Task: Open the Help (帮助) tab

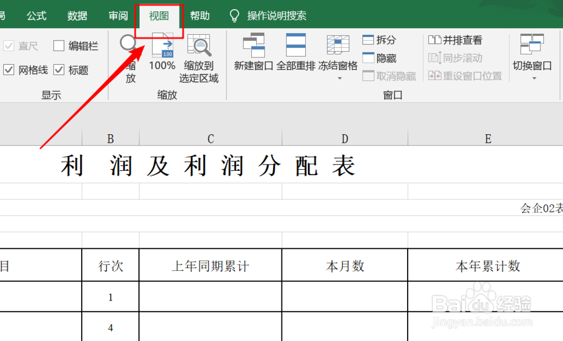Action: 200,16
